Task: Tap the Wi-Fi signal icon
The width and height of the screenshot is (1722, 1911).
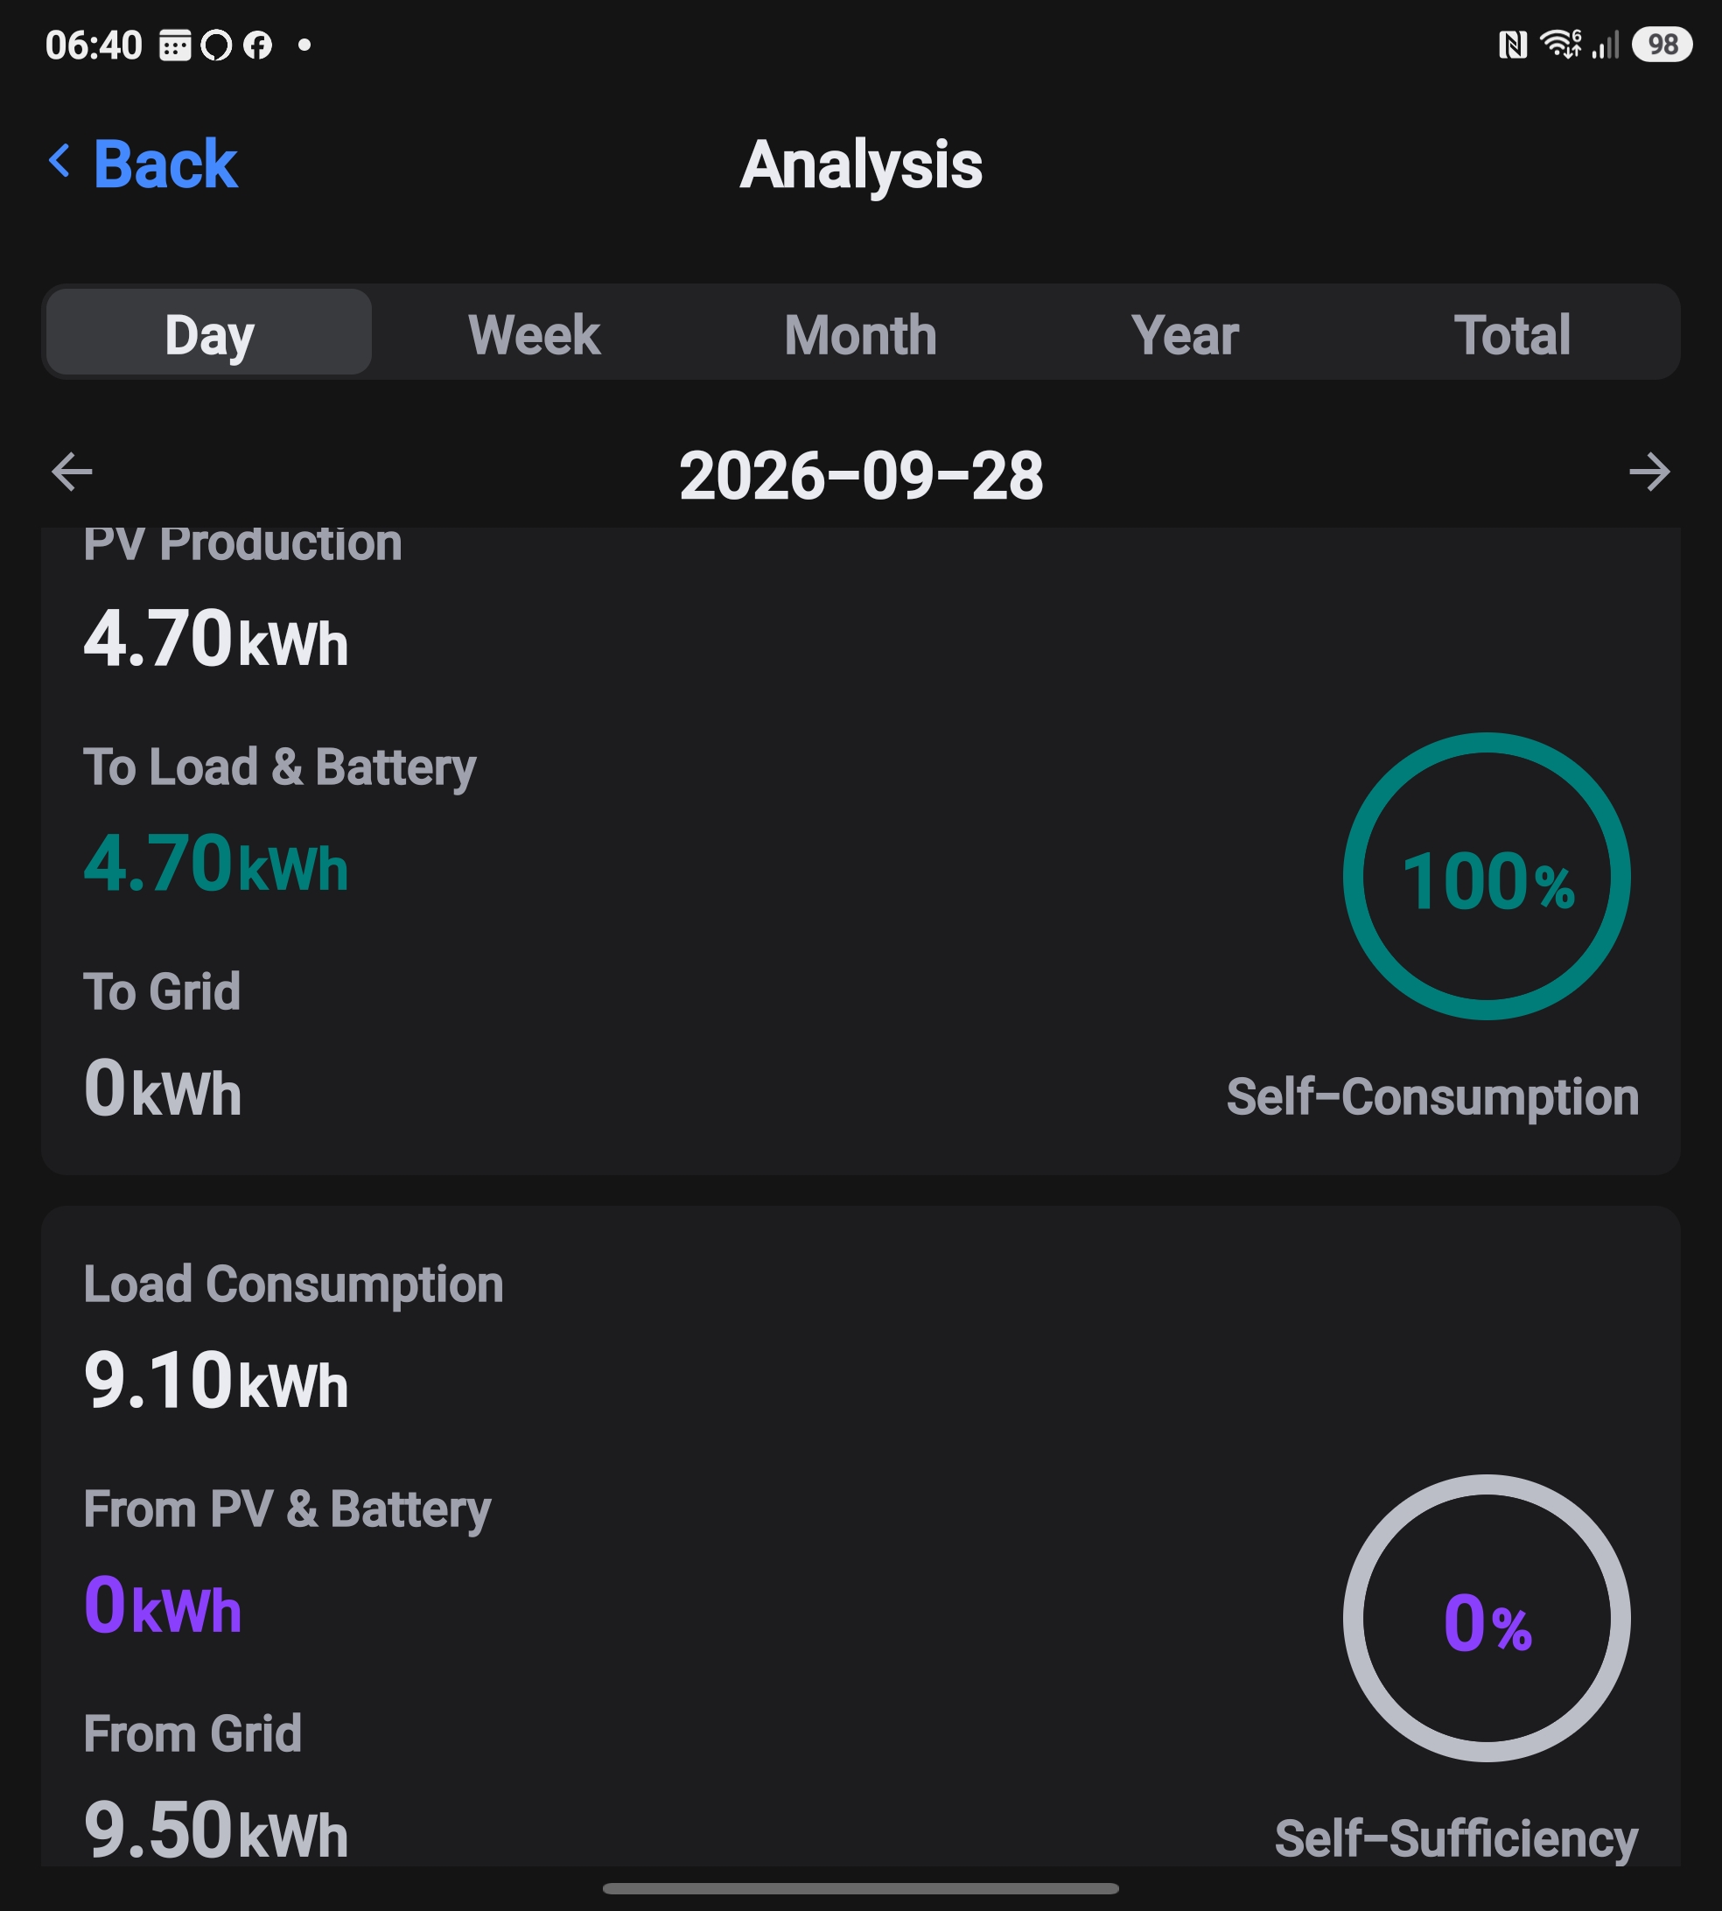Action: [1560, 45]
